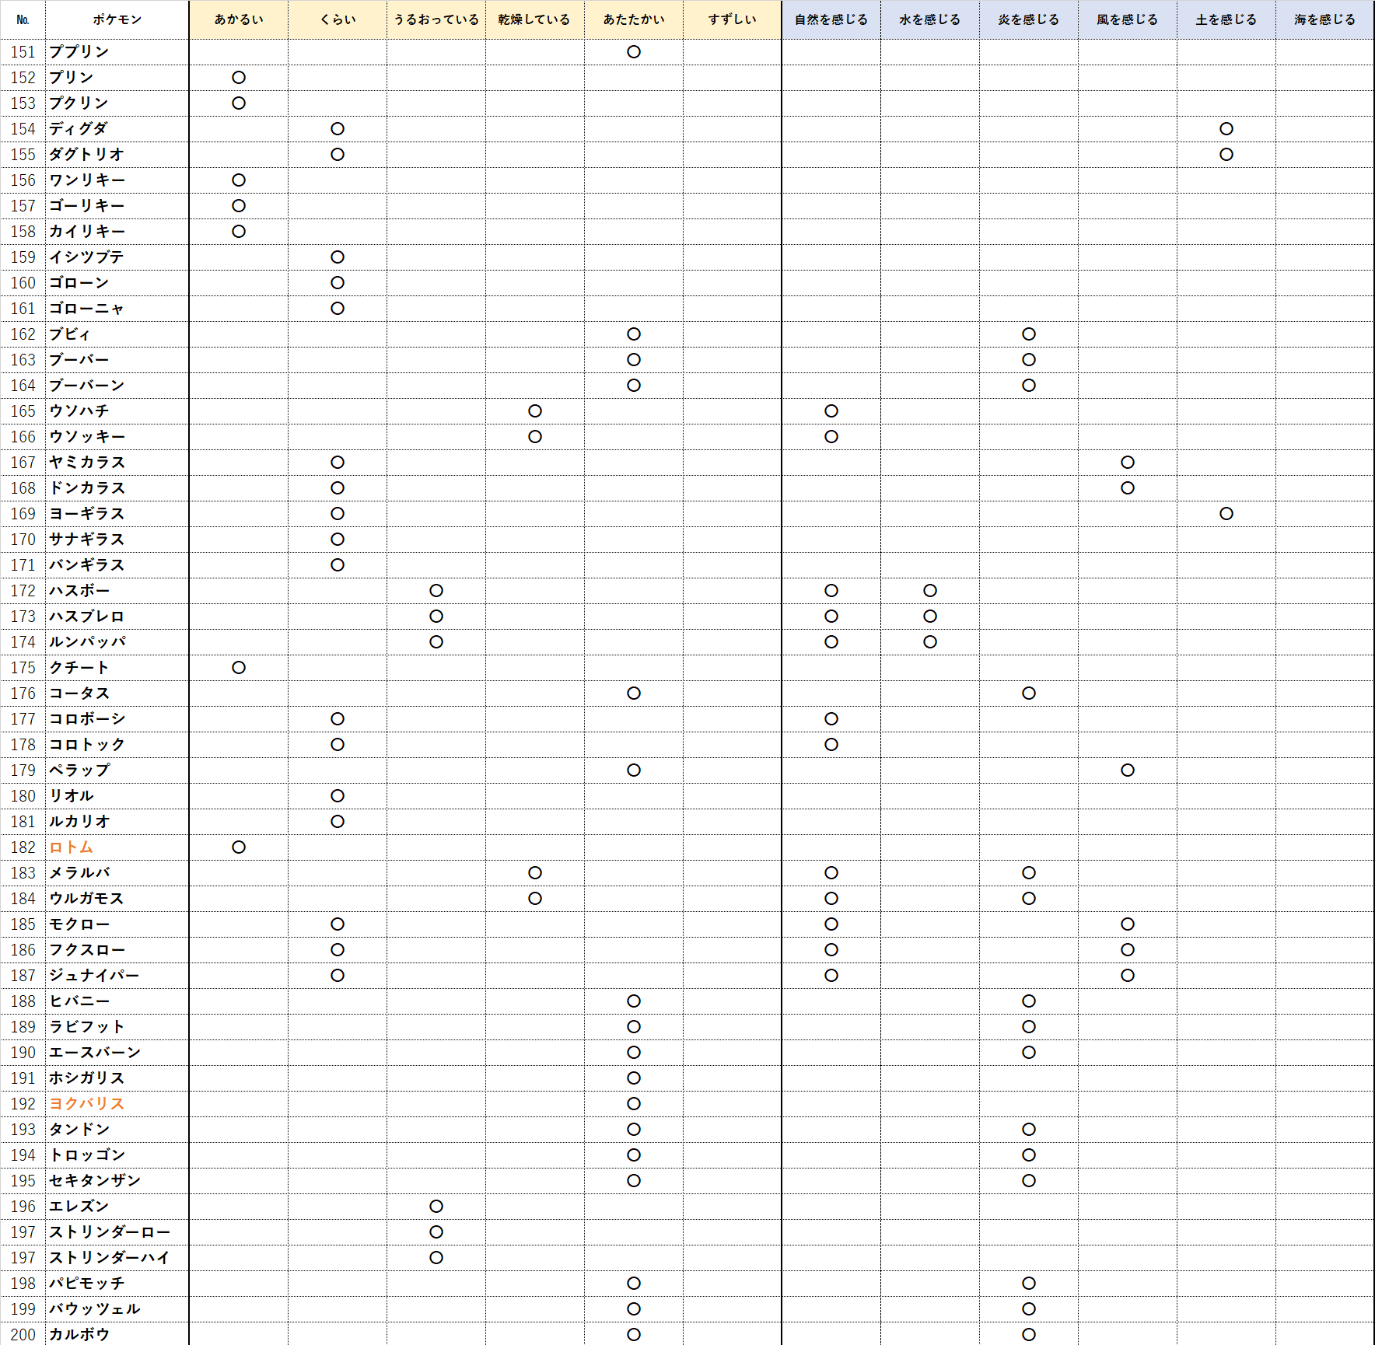
Task: Select the 自然を感じる header cell
Action: [x=831, y=19]
